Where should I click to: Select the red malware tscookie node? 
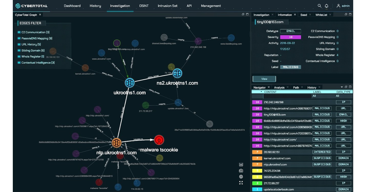(x=159, y=140)
